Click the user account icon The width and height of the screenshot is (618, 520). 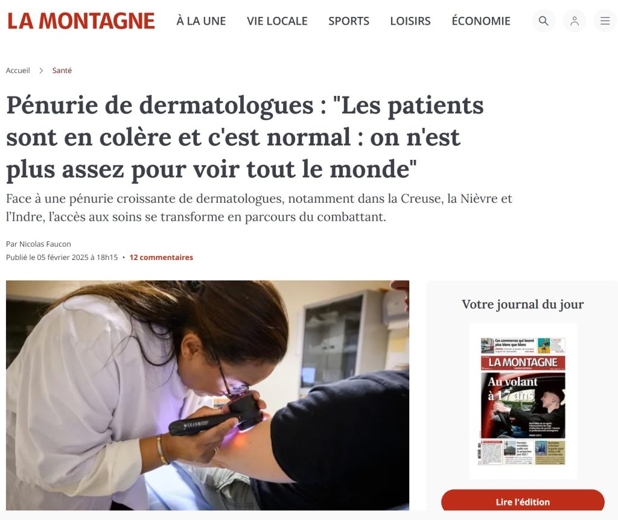(575, 21)
